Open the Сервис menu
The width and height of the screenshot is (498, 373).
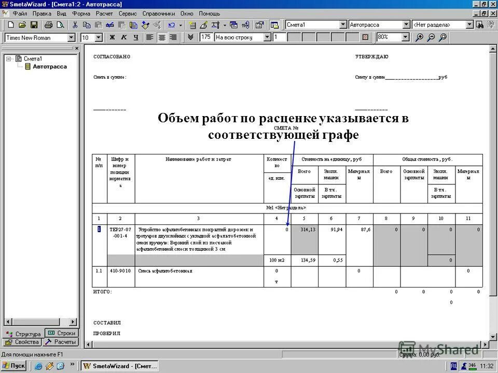[x=128, y=13]
